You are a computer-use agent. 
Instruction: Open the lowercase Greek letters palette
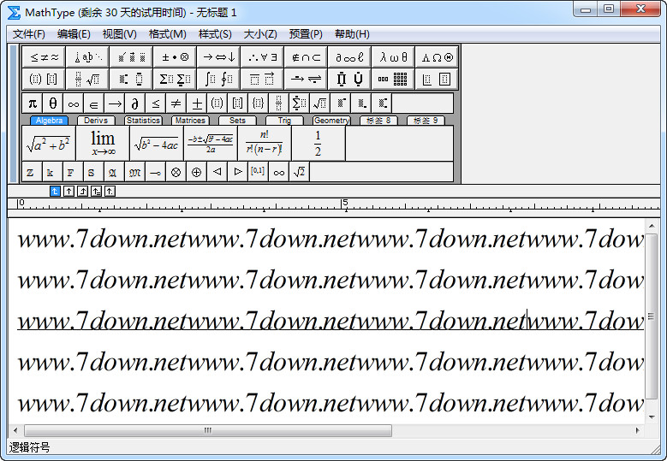(393, 57)
